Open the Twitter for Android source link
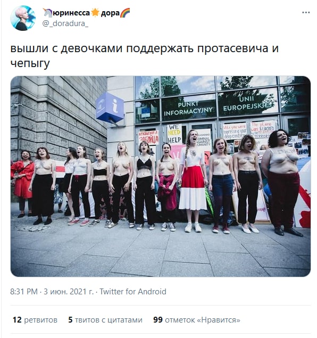Screen dimensions: 317x338 click(x=133, y=292)
